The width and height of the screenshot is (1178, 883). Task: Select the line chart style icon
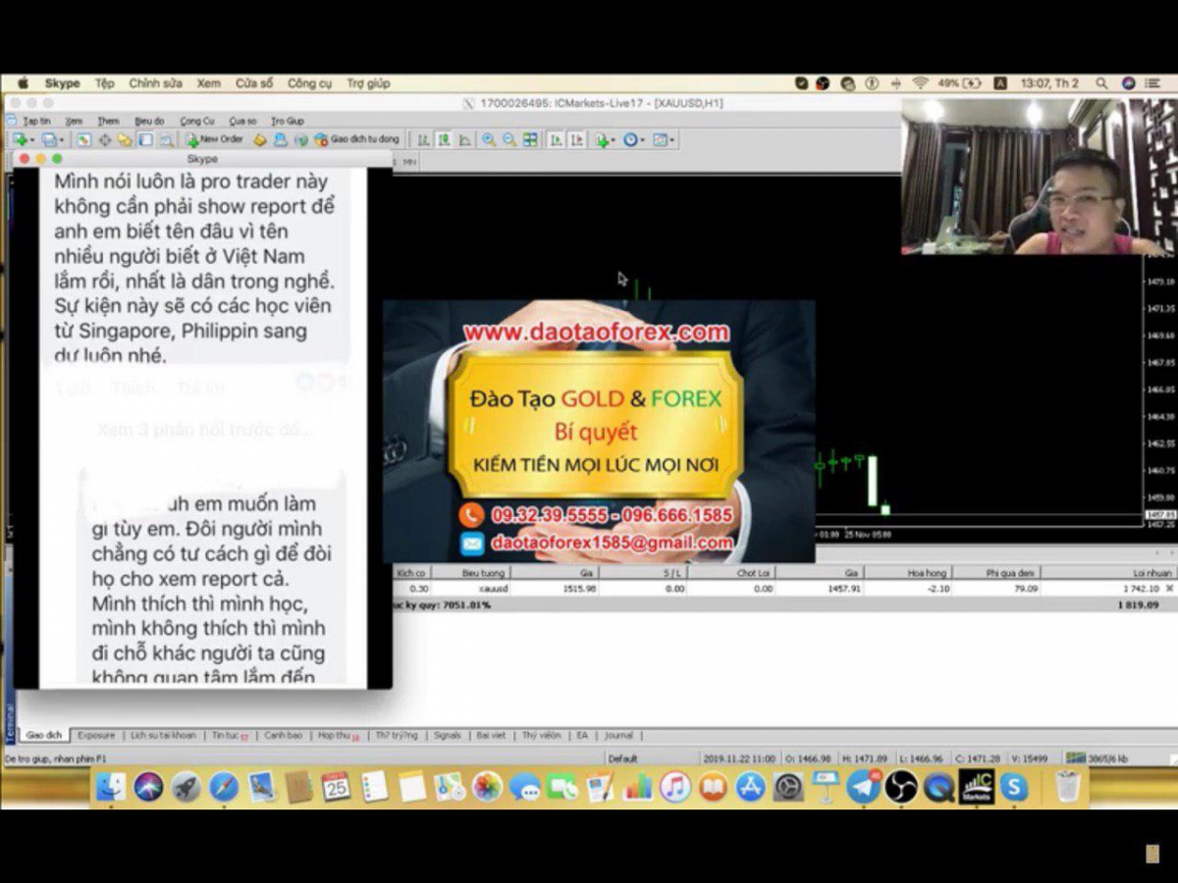(465, 139)
